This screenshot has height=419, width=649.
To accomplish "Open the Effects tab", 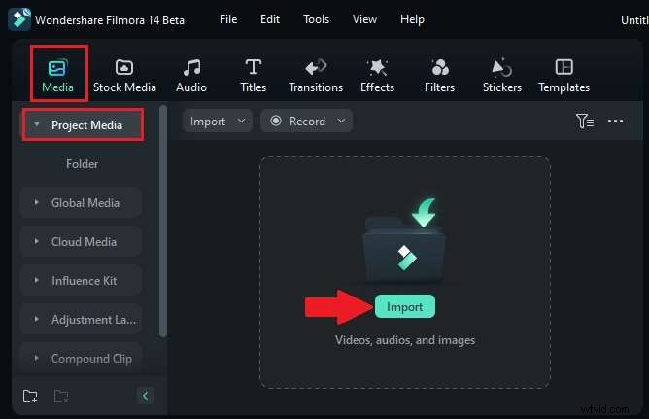I will (378, 76).
